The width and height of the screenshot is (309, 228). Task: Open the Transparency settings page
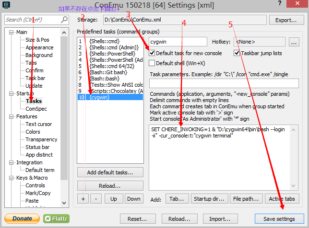(x=41, y=140)
